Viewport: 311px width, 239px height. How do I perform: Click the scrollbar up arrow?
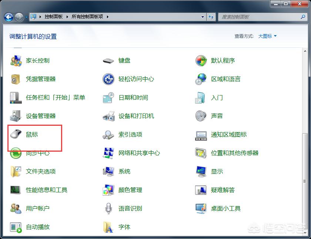305,51
